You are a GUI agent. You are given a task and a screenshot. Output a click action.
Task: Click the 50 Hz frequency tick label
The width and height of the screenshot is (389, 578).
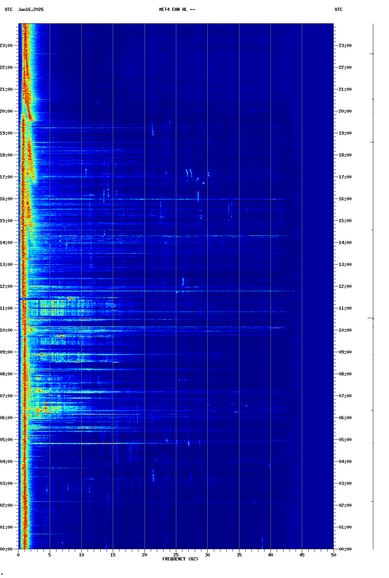click(x=334, y=555)
